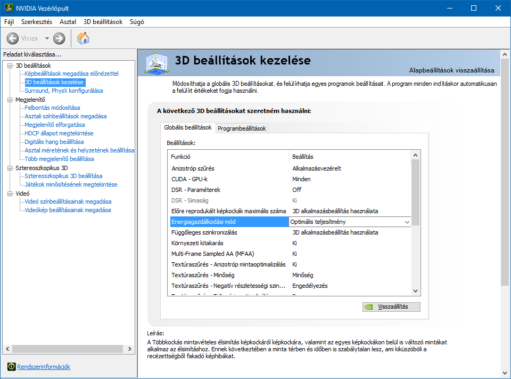
Task: Click the 3D settings header icon
Action: (x=156, y=62)
